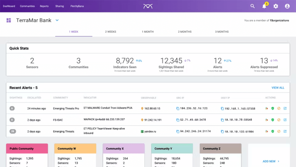Click location pin icon beside 162.88.60.15
Viewport: 296px width, 167px height.
tap(142, 109)
